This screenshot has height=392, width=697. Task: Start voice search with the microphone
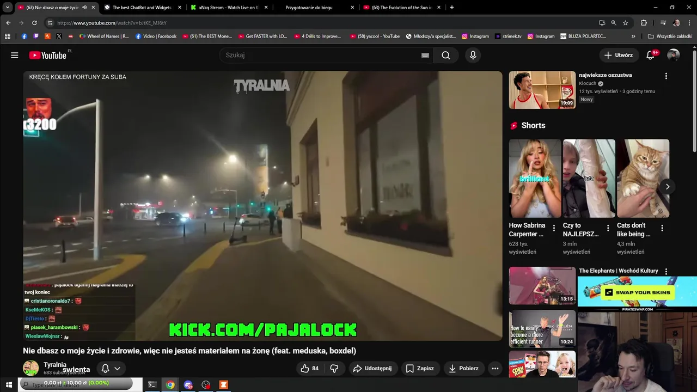click(473, 55)
